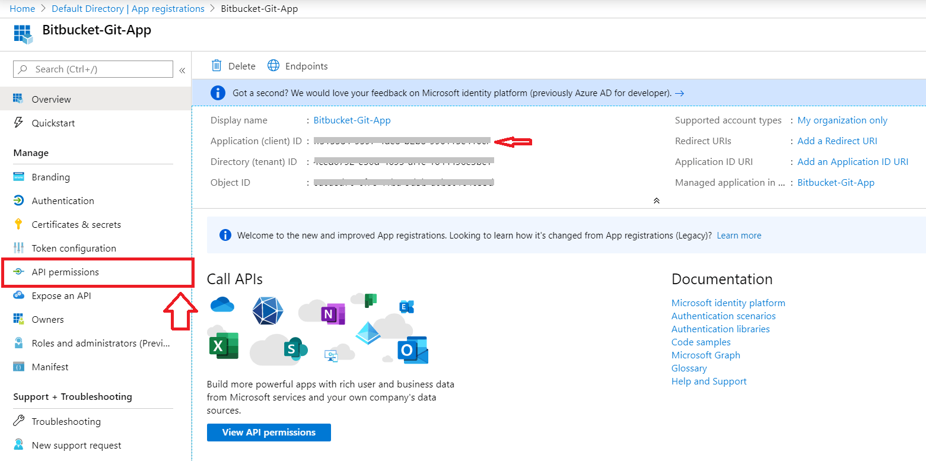This screenshot has height=461, width=926.
Task: Open Certificates & secrets menu item
Action: coord(96,224)
